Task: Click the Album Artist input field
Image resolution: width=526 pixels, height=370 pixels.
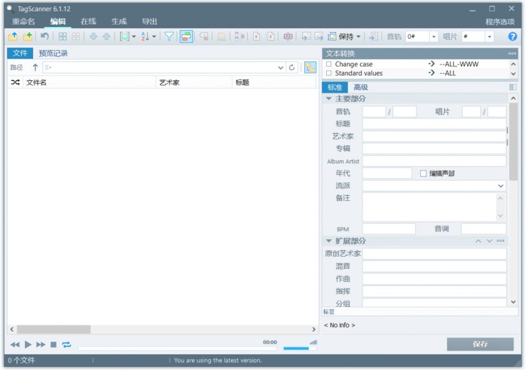Action: click(434, 161)
